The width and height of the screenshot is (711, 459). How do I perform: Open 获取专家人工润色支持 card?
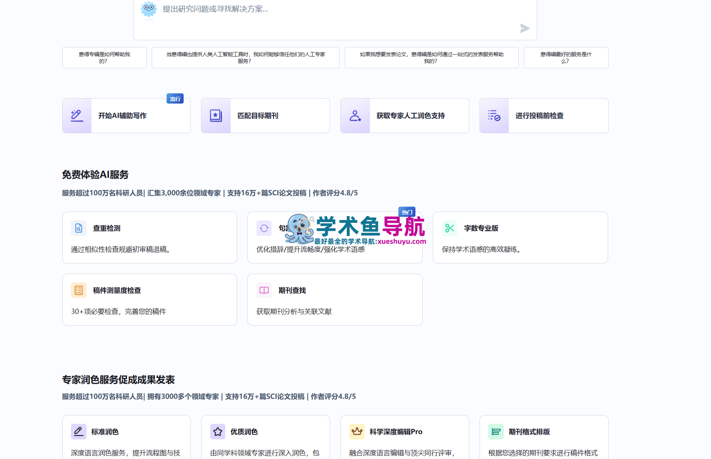click(405, 116)
